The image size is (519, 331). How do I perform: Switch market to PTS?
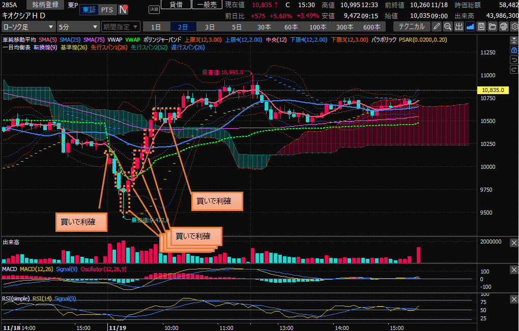click(107, 10)
